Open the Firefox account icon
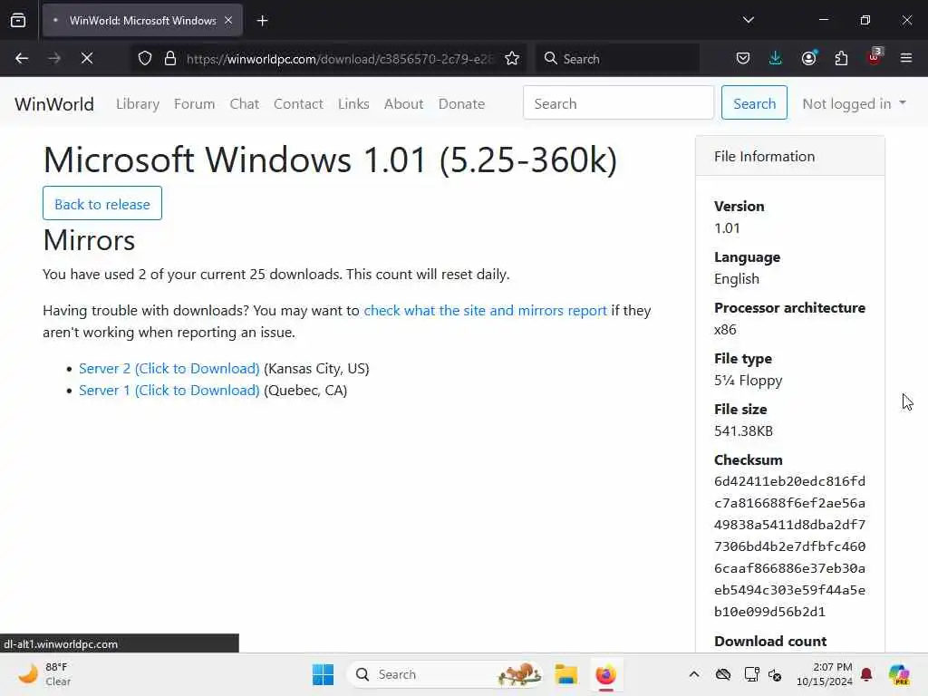Screen dimensions: 928x696 point(808,58)
